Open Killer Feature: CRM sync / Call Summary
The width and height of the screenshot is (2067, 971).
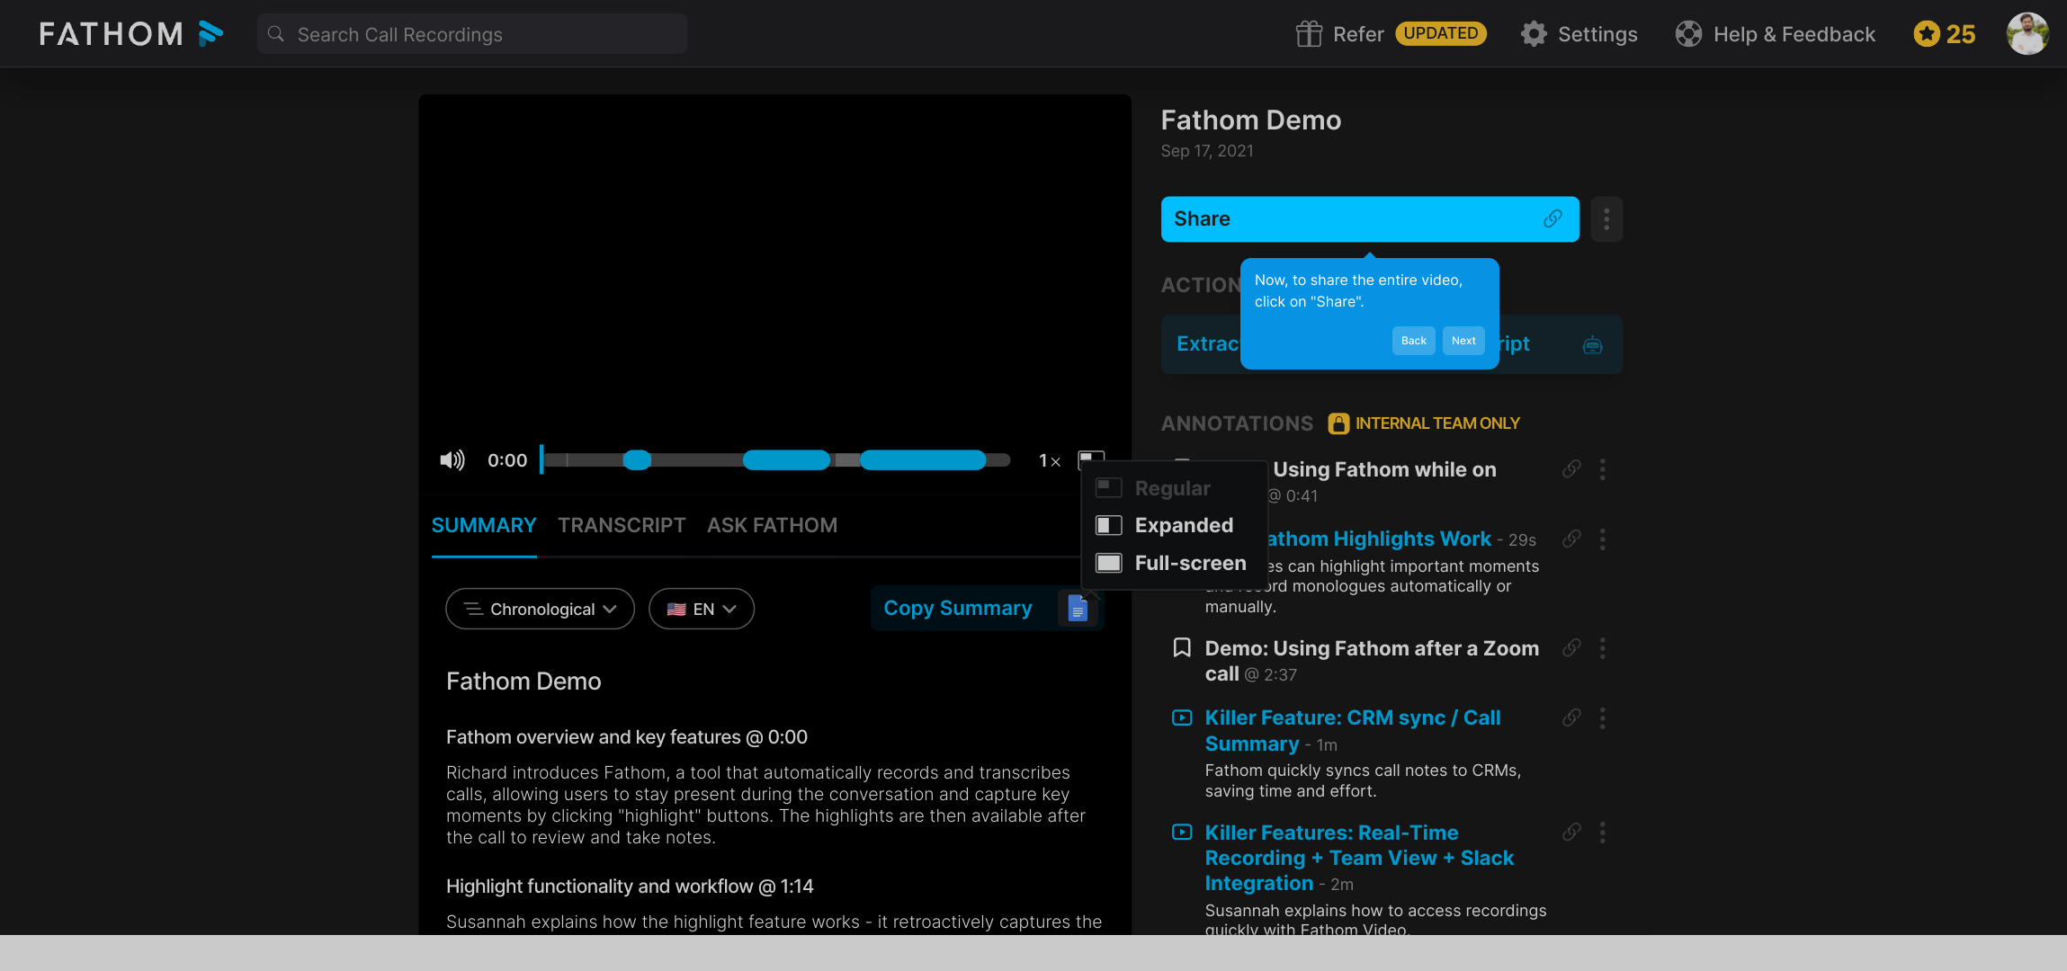[1353, 731]
